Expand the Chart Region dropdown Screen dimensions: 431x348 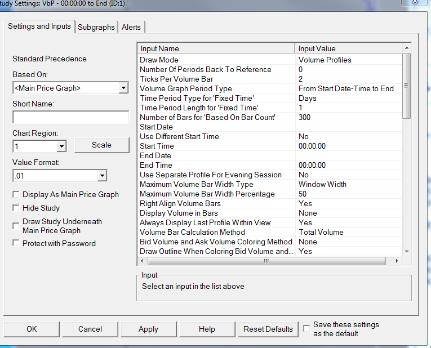61,146
